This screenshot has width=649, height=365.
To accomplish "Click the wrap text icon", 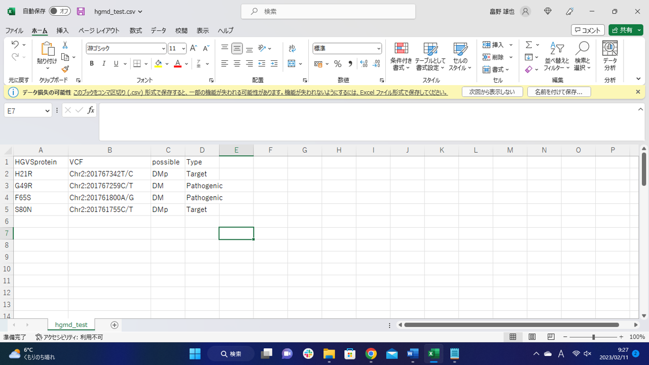I will pyautogui.click(x=292, y=49).
